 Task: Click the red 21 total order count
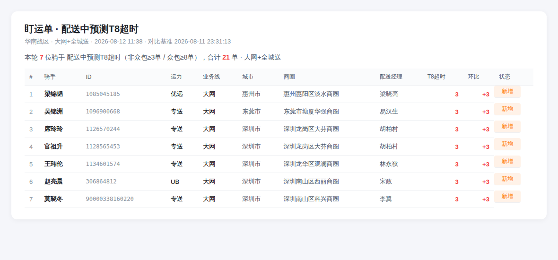click(x=226, y=57)
